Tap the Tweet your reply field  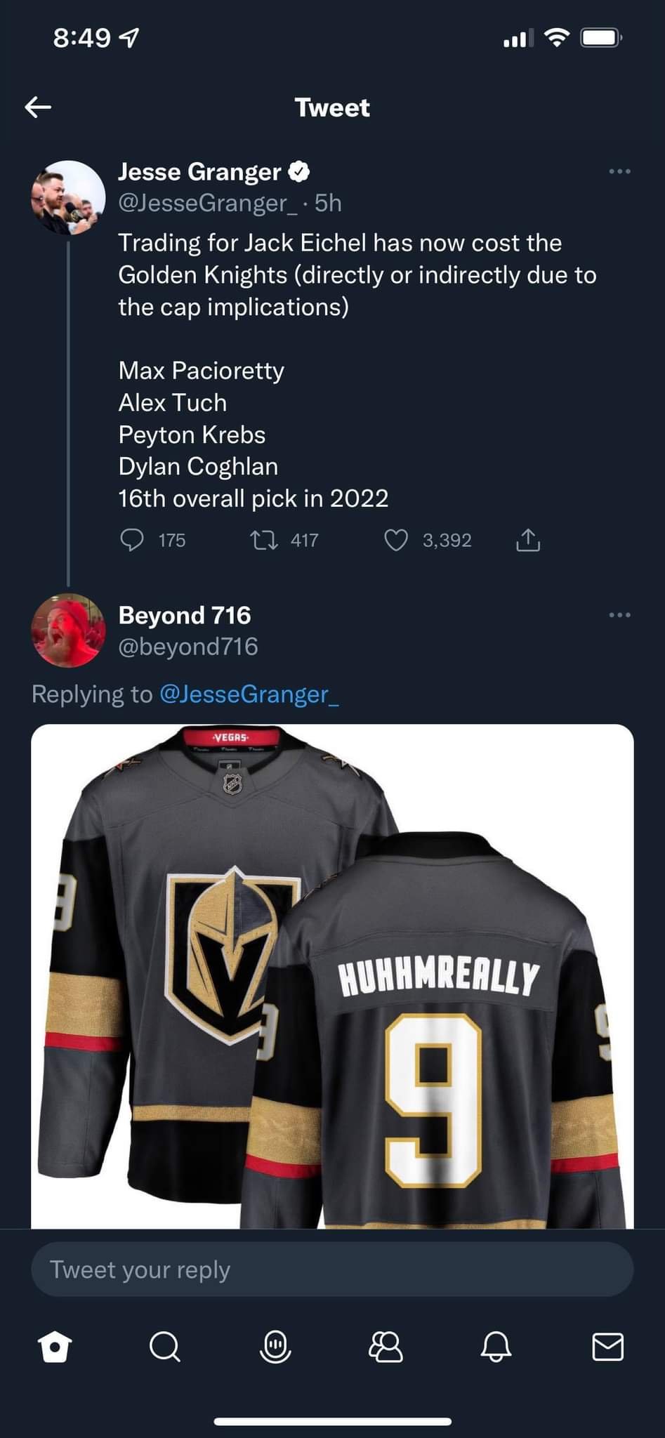click(x=332, y=1269)
